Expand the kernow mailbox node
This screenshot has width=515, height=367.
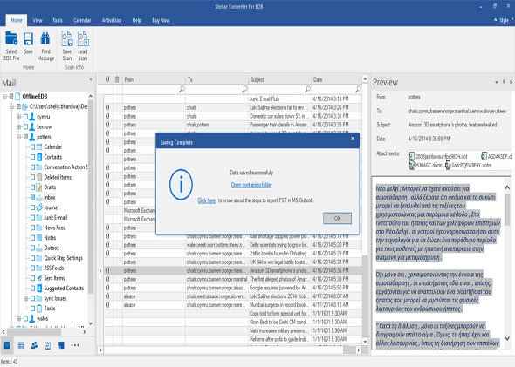(x=19, y=126)
